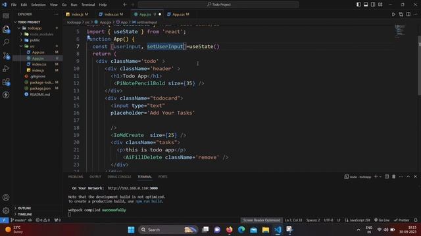This screenshot has height=236, width=421.
Task: Switch to the DEBUG CONSOLE panel tab
Action: coord(119,176)
